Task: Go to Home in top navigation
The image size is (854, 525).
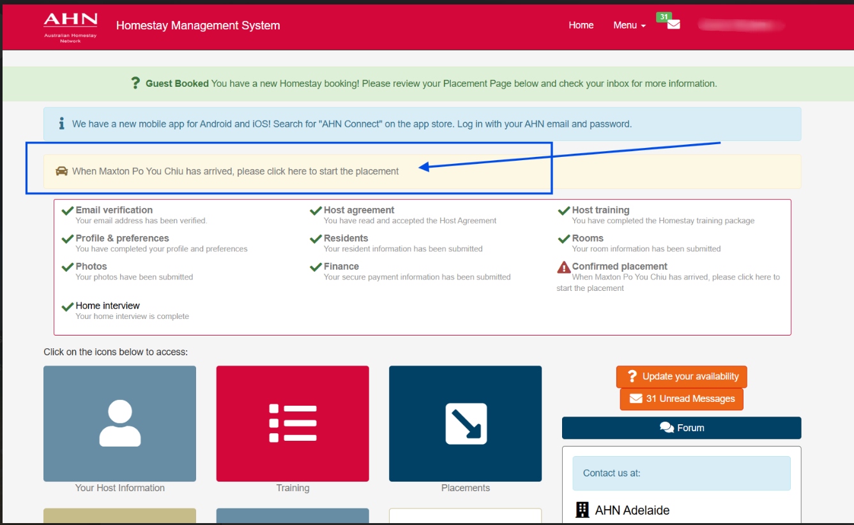Action: (x=581, y=25)
